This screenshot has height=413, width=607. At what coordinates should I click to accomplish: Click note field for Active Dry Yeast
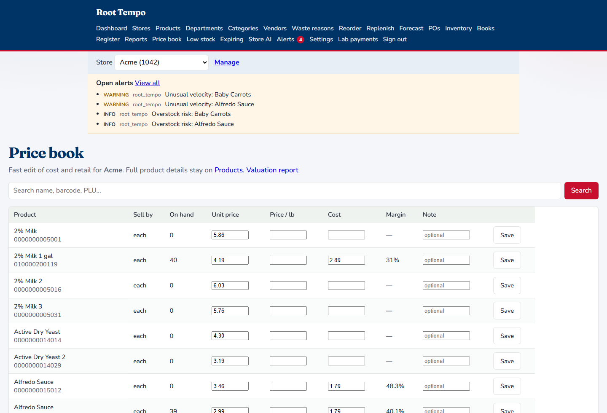coord(446,336)
